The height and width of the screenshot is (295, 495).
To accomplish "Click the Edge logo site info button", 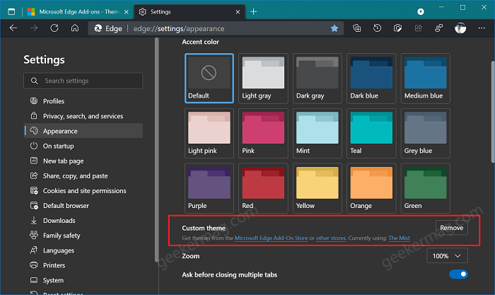I will pos(108,28).
